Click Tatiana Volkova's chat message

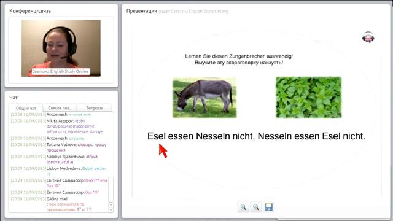coord(59,147)
